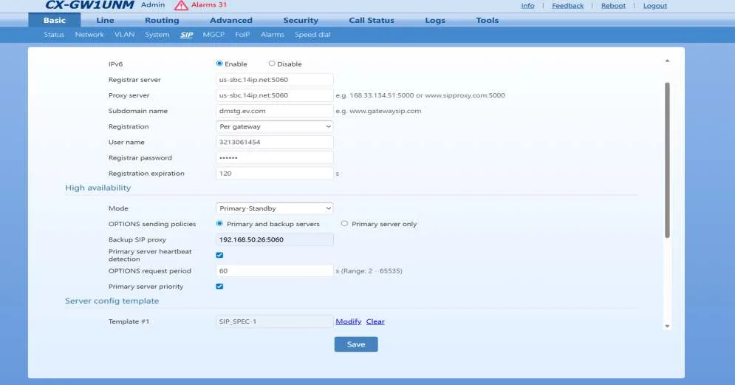The image size is (735, 385).
Task: Open the Info link
Action: click(527, 6)
